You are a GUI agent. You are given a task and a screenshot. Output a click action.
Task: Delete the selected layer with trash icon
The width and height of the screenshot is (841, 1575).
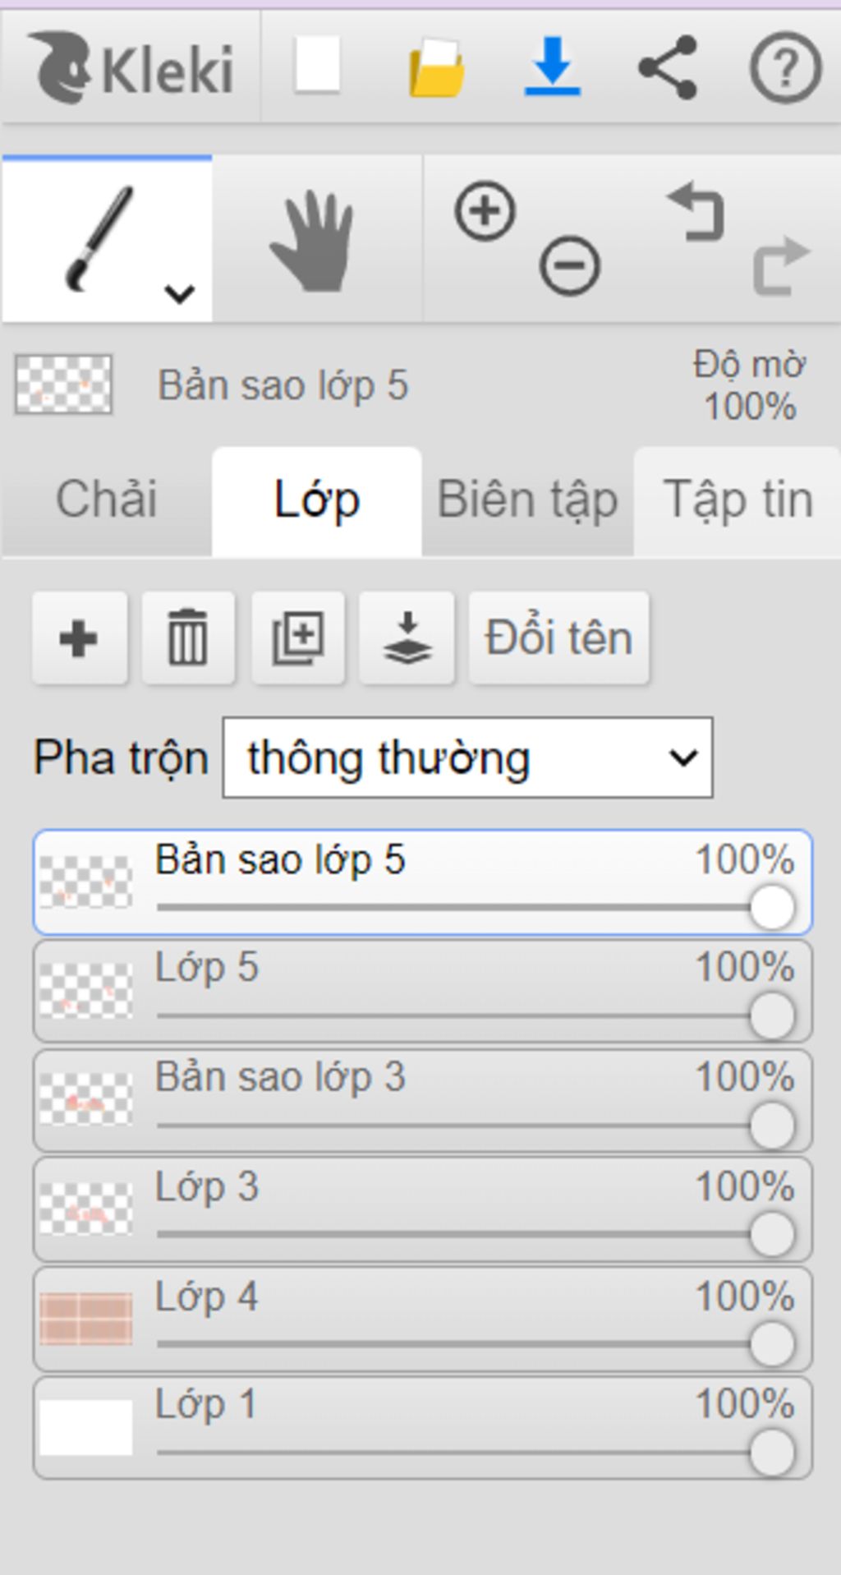pos(188,638)
